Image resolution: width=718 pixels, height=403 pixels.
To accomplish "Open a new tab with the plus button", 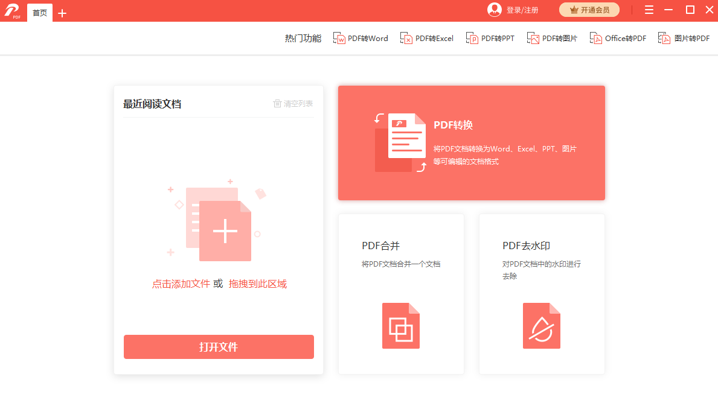I will [62, 12].
